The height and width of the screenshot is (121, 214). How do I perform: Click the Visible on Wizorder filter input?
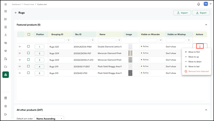point(148,40)
